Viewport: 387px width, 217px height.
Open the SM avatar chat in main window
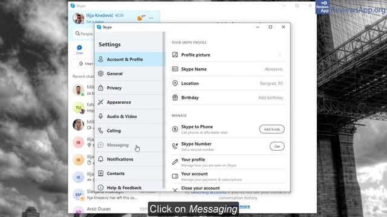click(79, 195)
